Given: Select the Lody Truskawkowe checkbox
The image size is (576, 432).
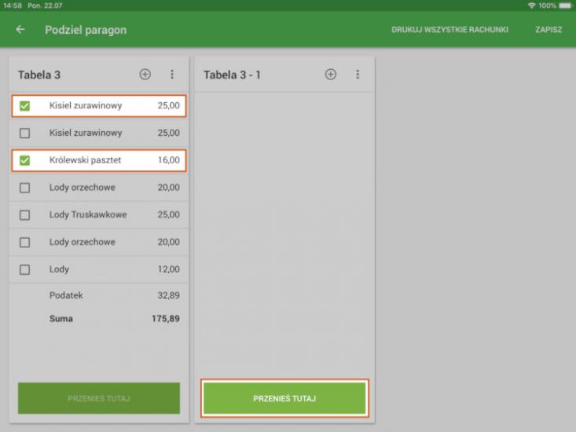Looking at the screenshot, I should point(24,215).
